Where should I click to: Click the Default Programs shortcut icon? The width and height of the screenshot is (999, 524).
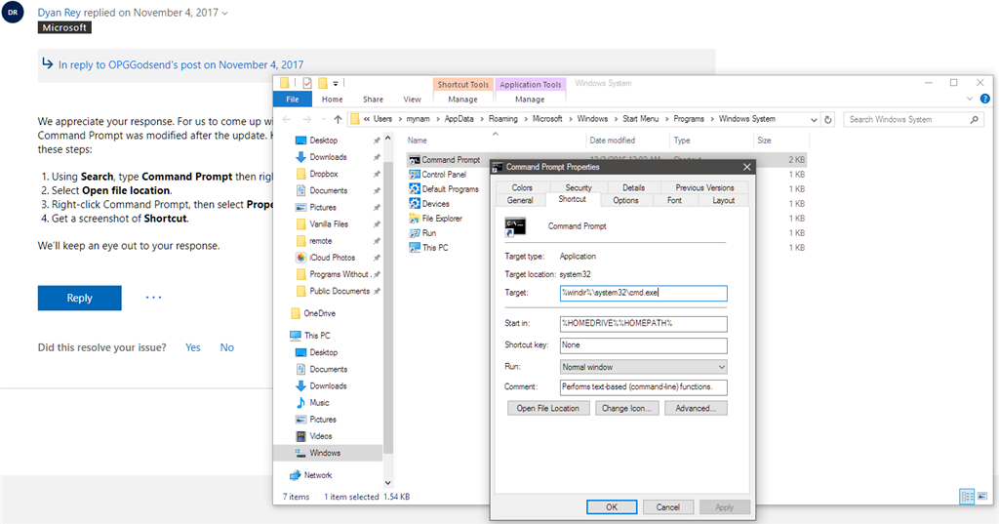coord(414,188)
